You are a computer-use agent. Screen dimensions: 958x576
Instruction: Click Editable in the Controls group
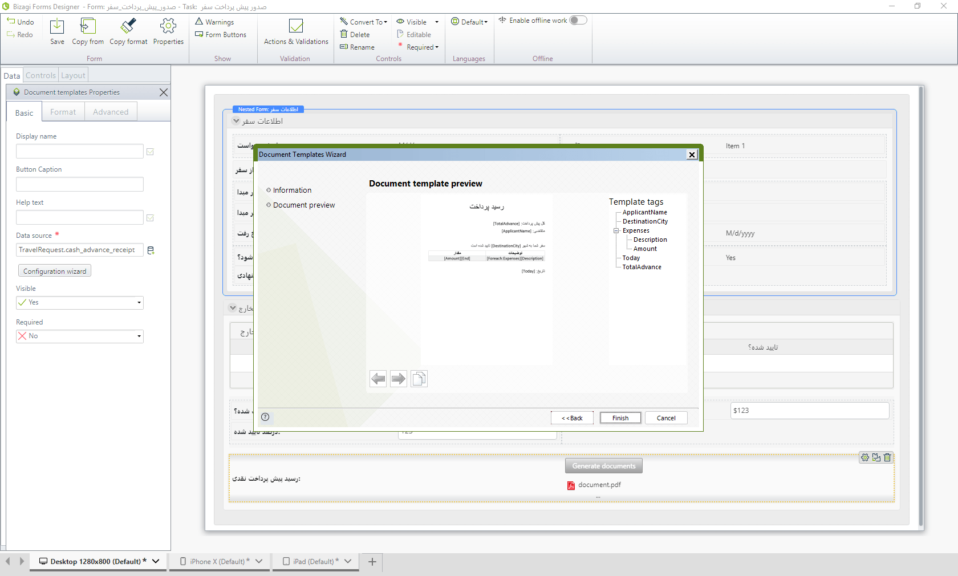[x=414, y=34]
